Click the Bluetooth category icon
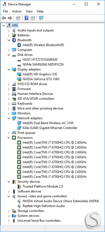This screenshot has height=232, width=105. [x=14, y=40]
